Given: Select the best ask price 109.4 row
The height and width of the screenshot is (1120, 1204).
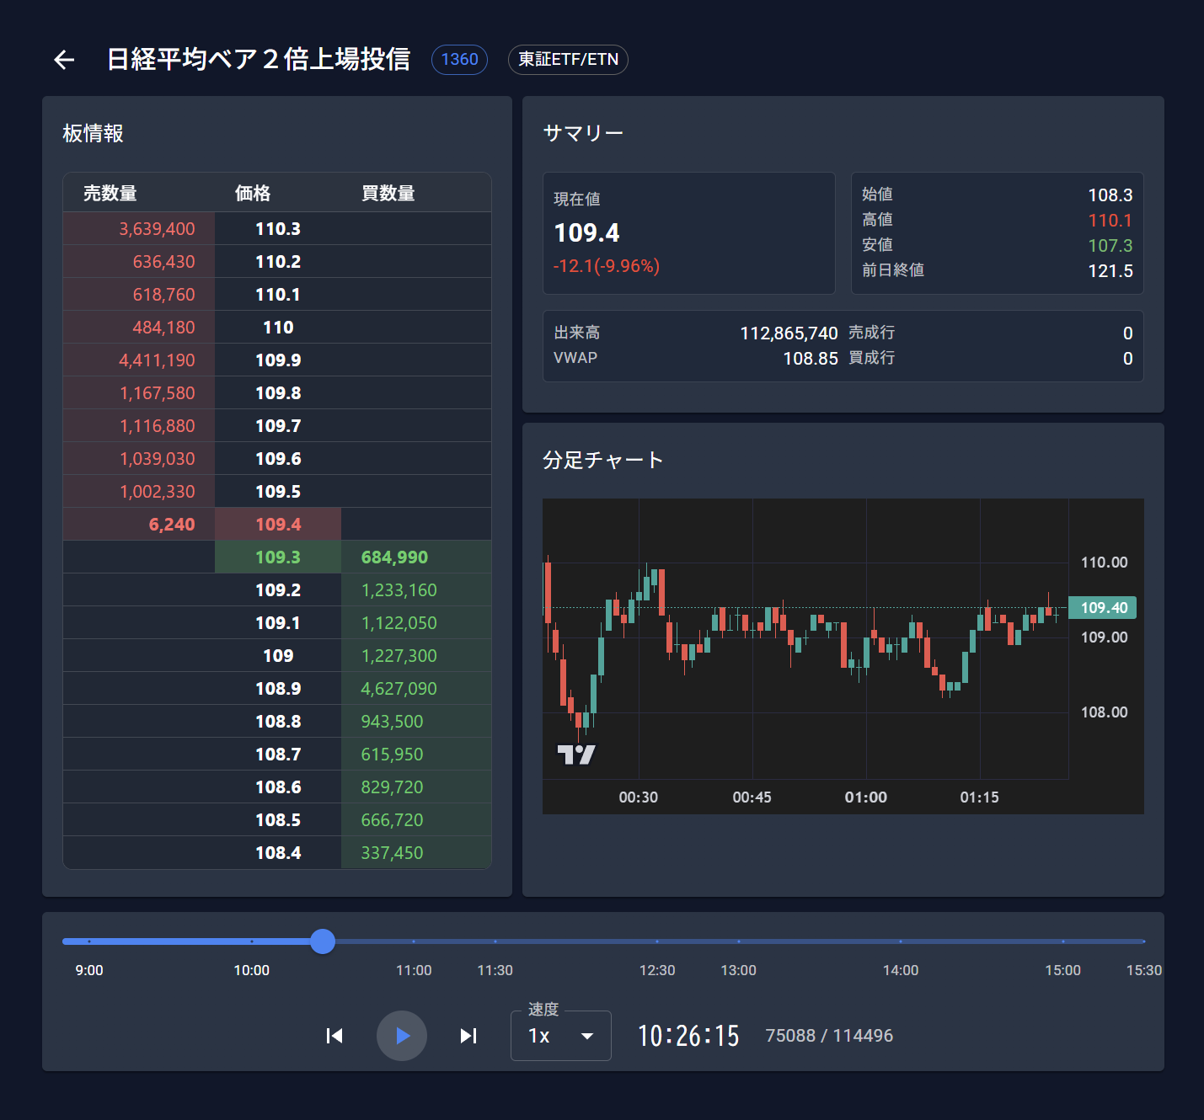Looking at the screenshot, I should [278, 525].
